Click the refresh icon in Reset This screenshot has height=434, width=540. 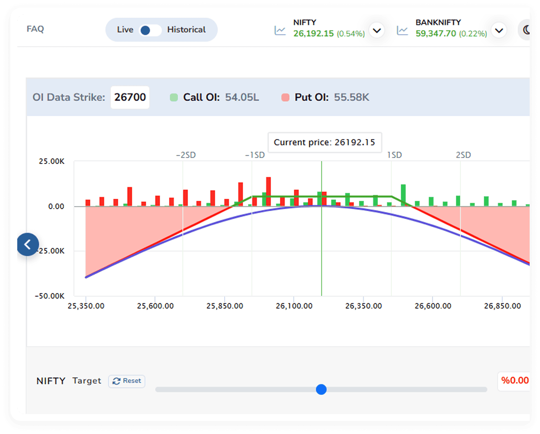pos(117,381)
